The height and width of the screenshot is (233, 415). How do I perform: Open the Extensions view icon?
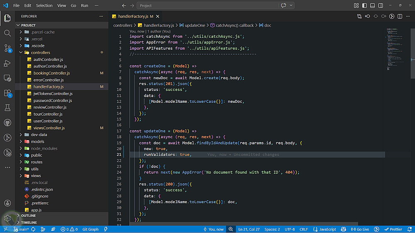click(x=7, y=93)
